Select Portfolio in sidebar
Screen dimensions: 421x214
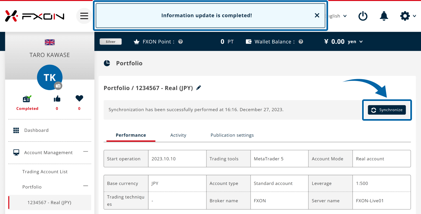(32, 187)
